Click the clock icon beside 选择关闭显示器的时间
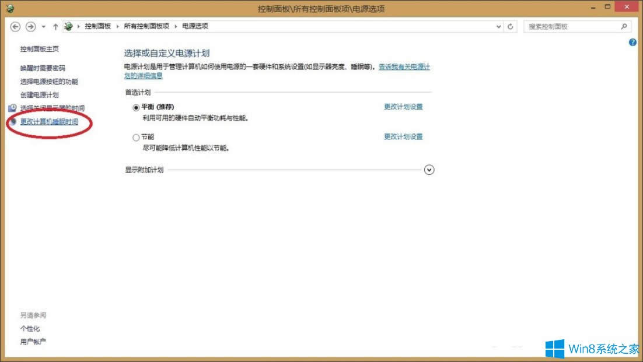Screen dimensions: 643x362 [12, 107]
